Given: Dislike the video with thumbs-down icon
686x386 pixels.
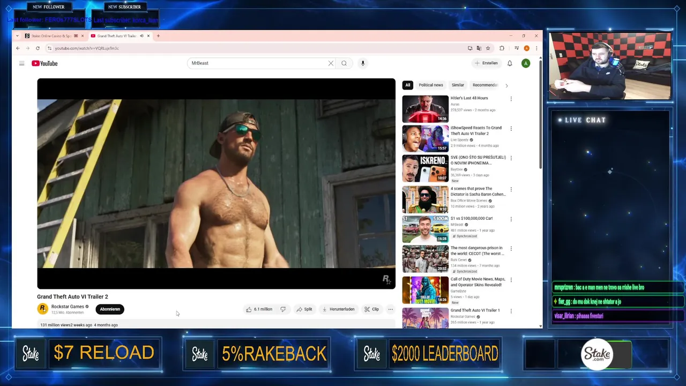Looking at the screenshot, I should click(283, 309).
